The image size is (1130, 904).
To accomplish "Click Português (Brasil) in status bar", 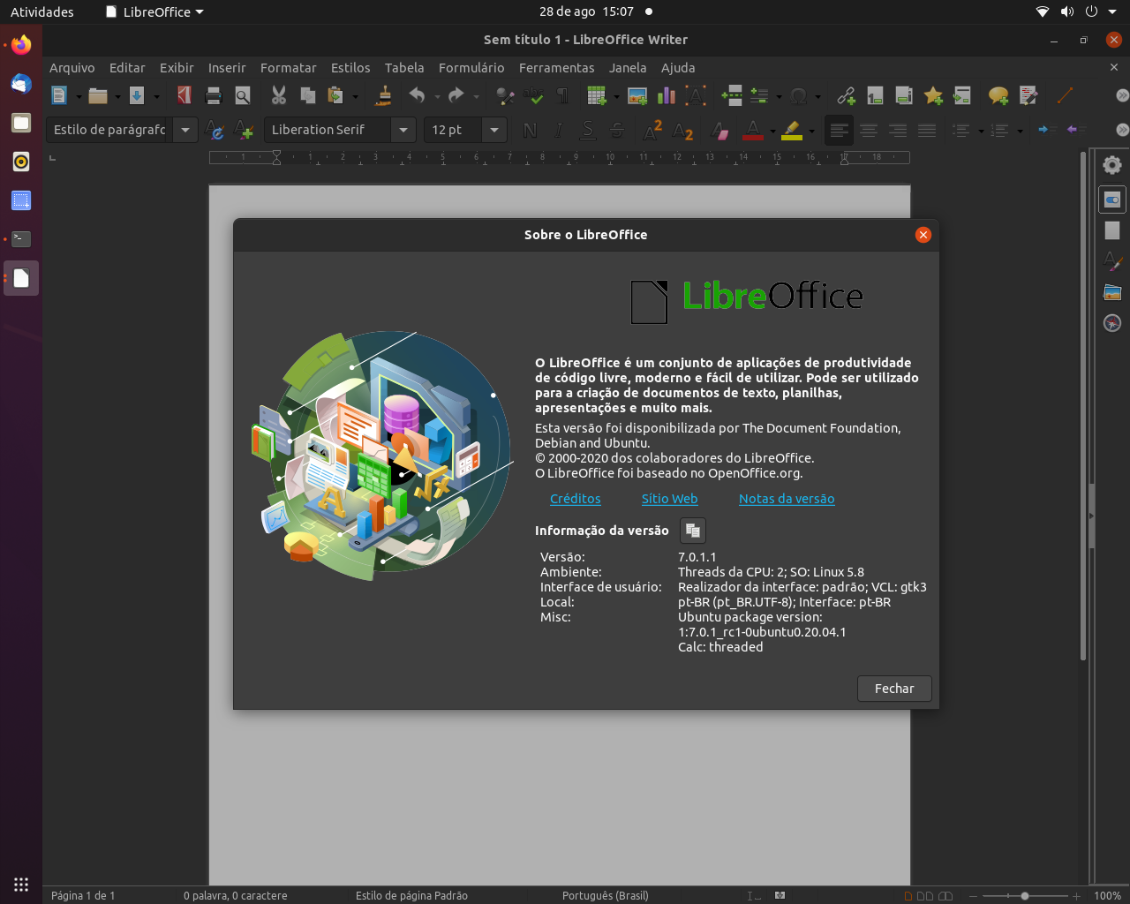I will coord(606,895).
